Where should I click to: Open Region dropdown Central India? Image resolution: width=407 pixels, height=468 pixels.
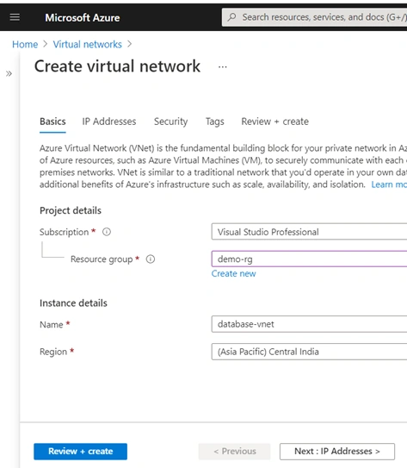coord(309,352)
